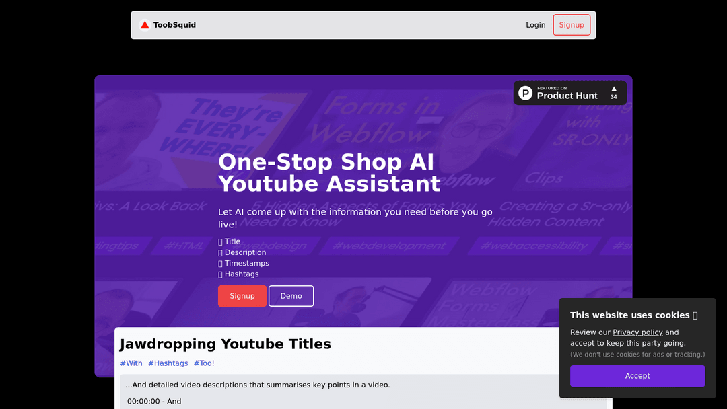Screen dimensions: 727x409
Task: Open the Demo button
Action: tap(291, 296)
